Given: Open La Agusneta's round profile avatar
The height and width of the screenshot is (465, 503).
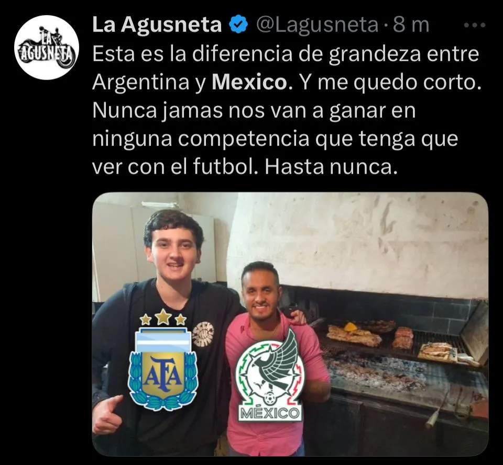Looking at the screenshot, I should point(47,47).
